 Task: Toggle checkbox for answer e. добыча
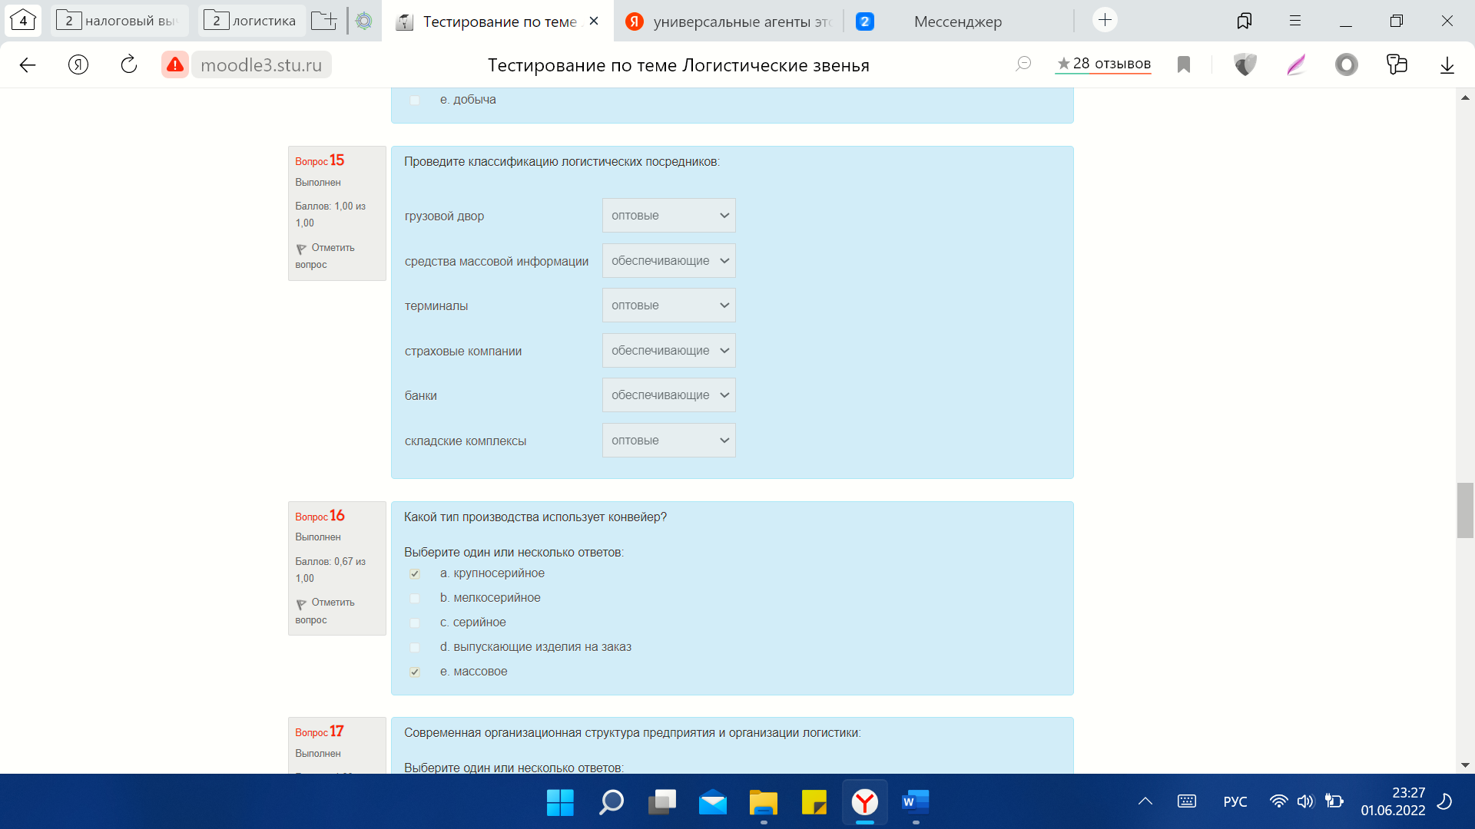[x=415, y=100]
